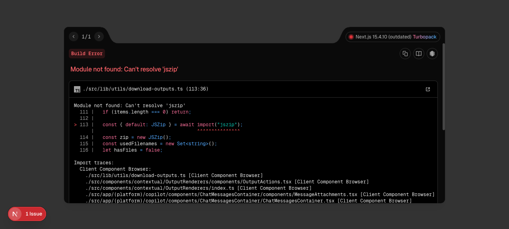
Task: Click the Turbopack label
Action: point(424,37)
